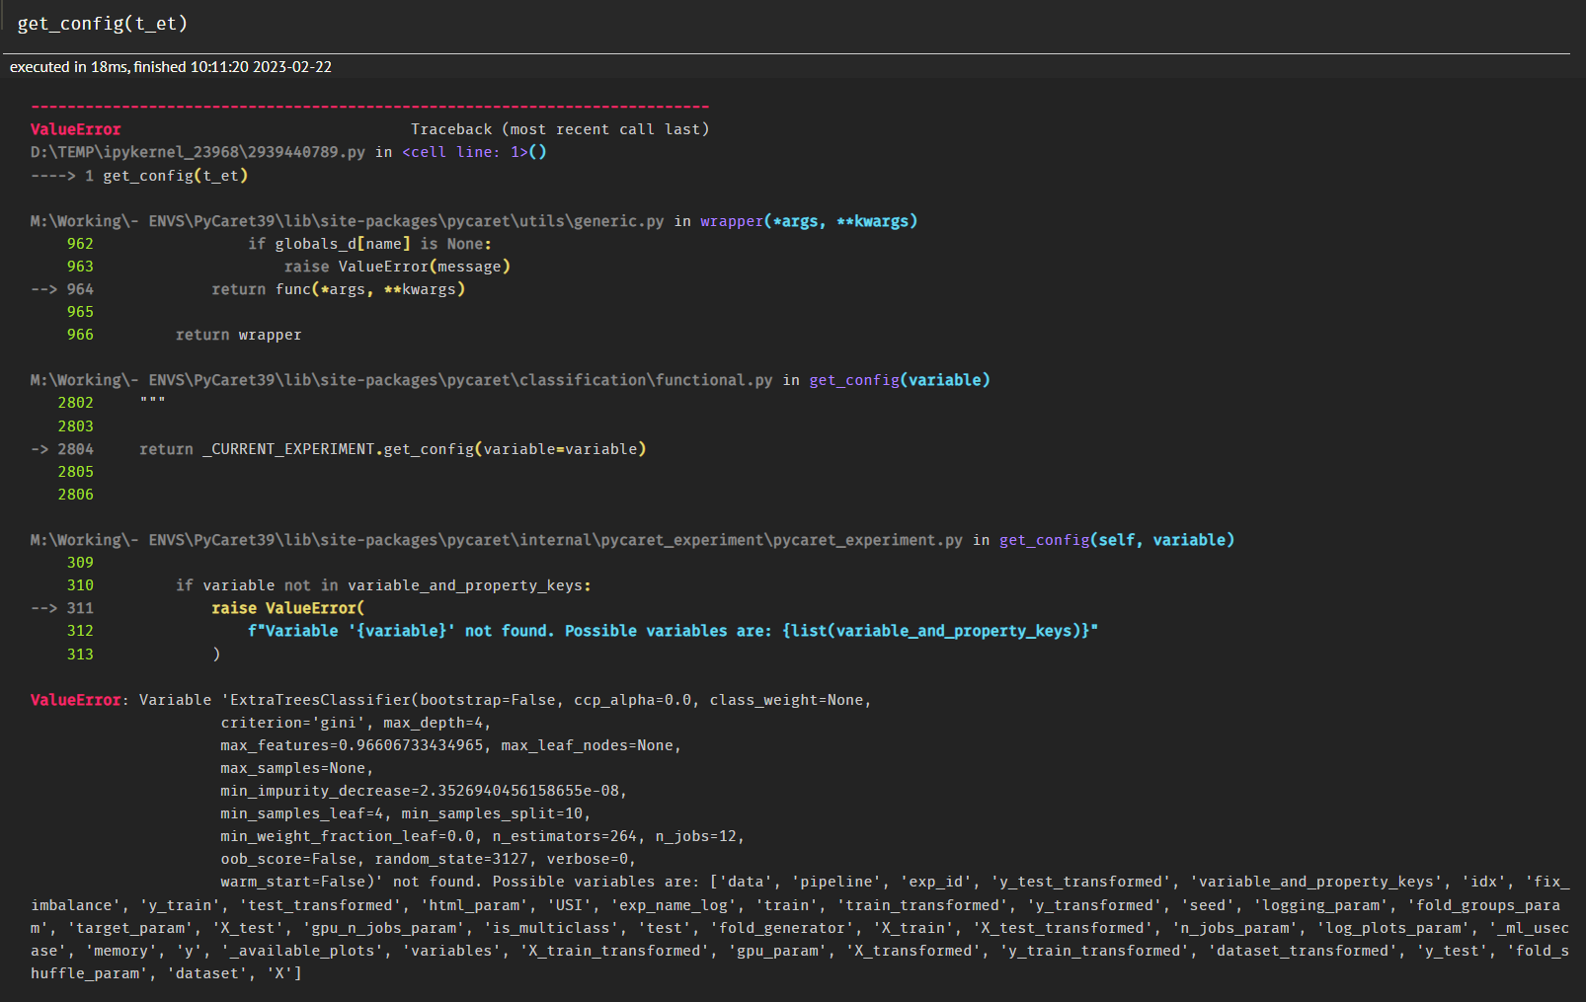Select the ValueError label at the traceback top

click(75, 128)
